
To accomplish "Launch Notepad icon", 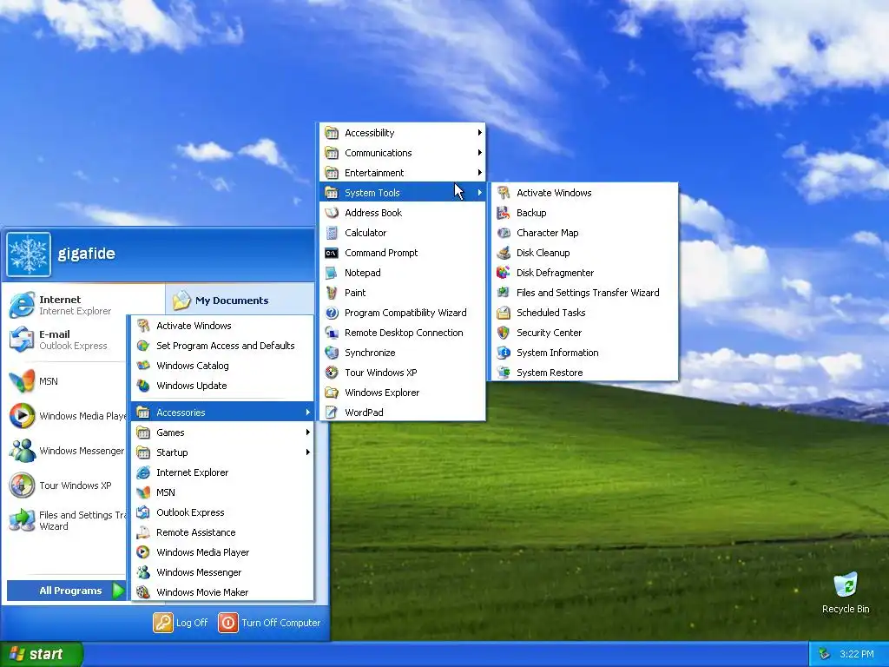I will (x=332, y=273).
